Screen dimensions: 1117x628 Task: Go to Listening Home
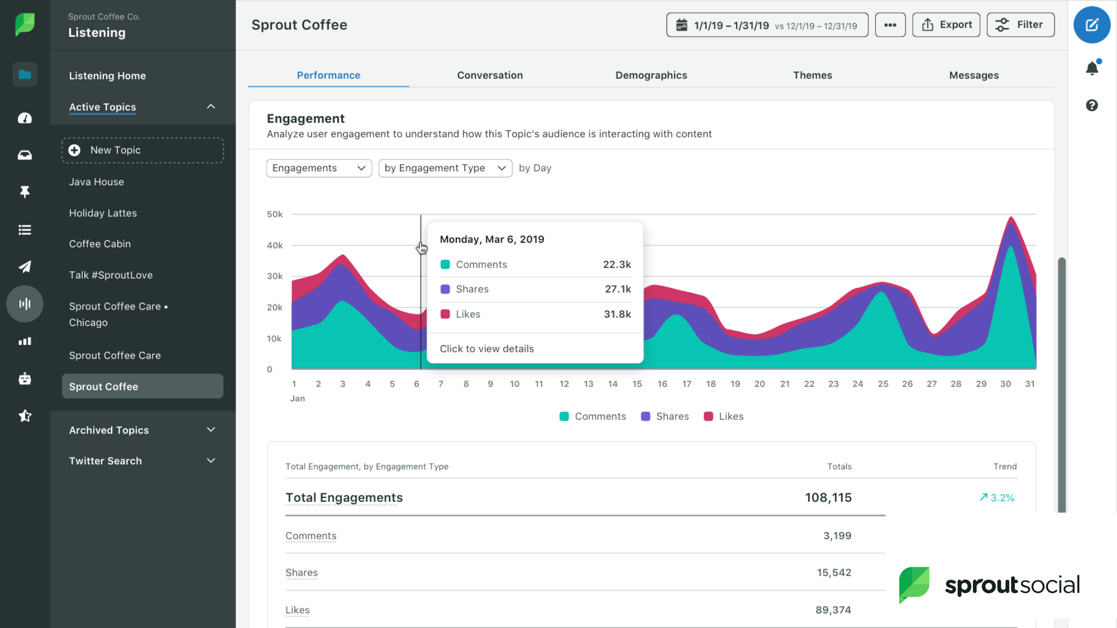tap(107, 76)
